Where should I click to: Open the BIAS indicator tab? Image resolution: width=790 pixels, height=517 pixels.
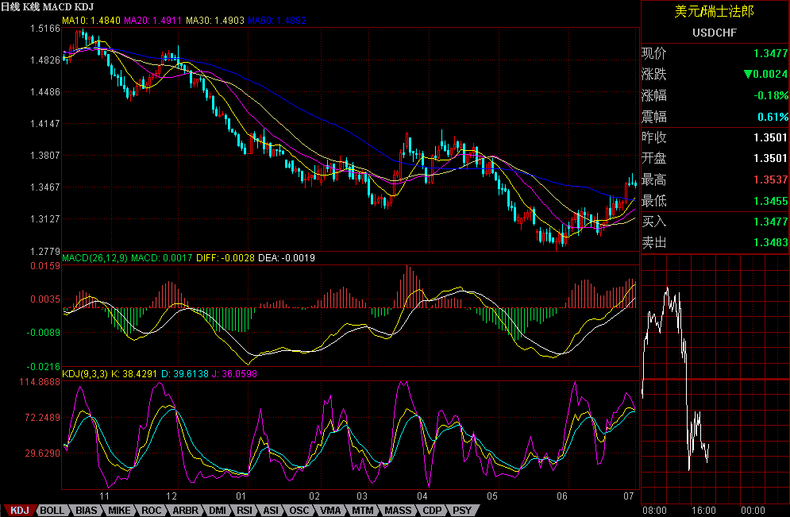coord(87,511)
